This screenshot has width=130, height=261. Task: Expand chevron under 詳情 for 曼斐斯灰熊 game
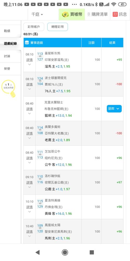tap(29, 64)
